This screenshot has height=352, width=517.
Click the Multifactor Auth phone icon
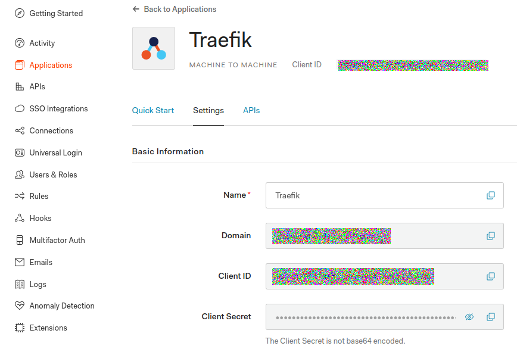[20, 240]
